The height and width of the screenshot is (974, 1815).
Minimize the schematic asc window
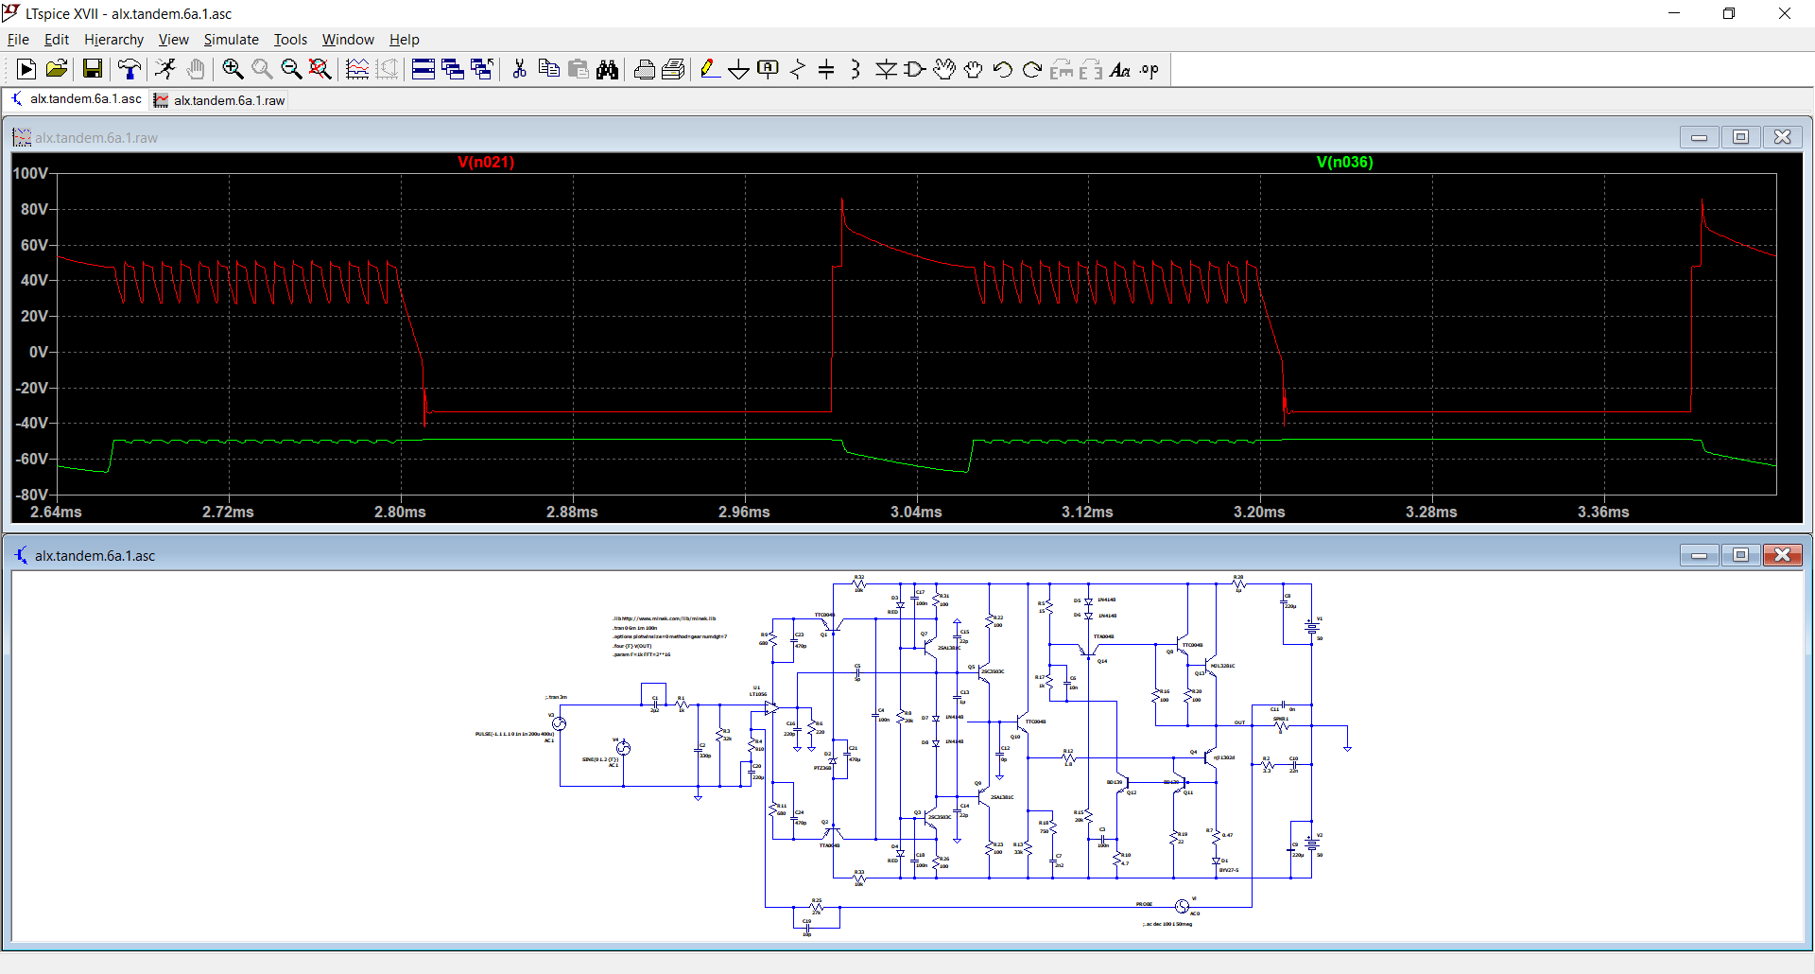tap(1699, 555)
